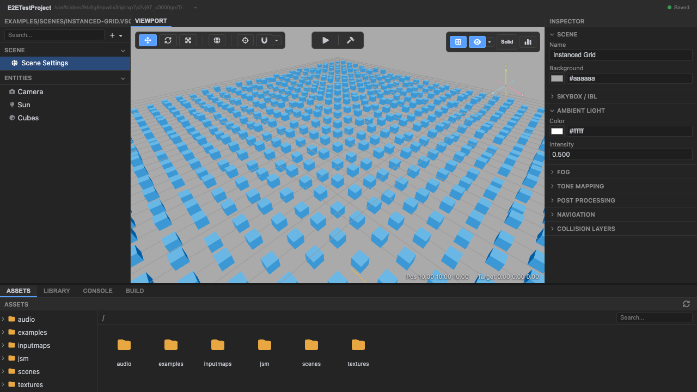
Task: Expand the Fog section
Action: click(621, 172)
